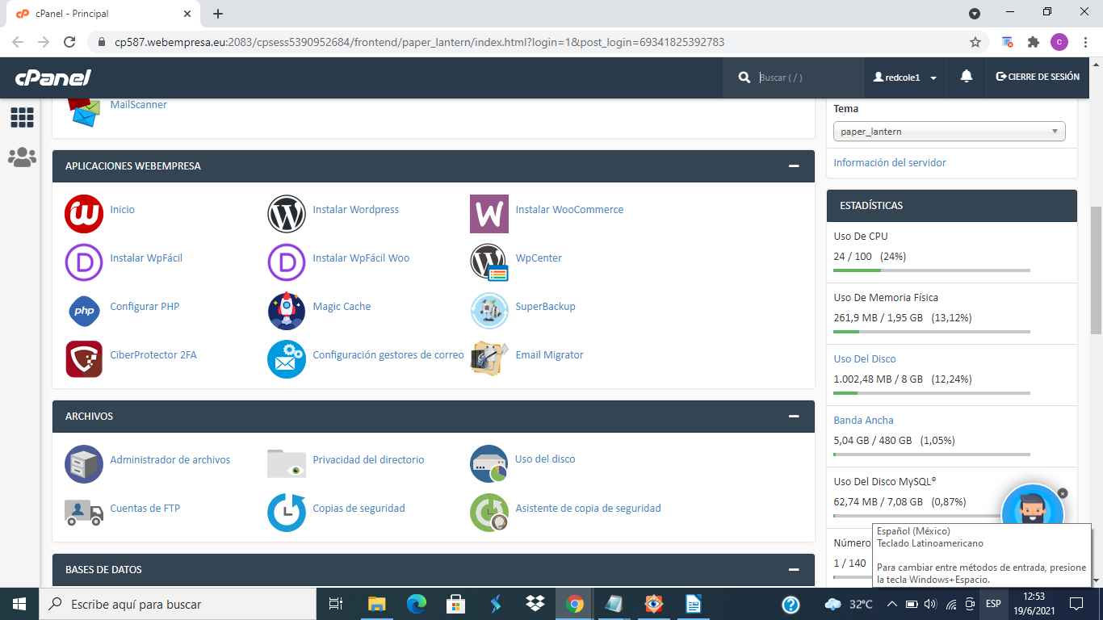This screenshot has height=620, width=1103.
Task: Open the WpCenter icon
Action: 489,262
